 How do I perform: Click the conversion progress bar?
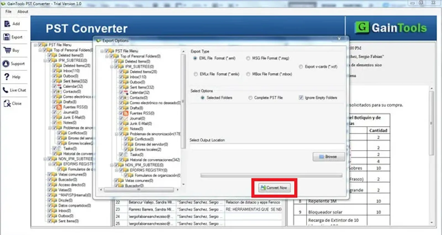point(271,175)
